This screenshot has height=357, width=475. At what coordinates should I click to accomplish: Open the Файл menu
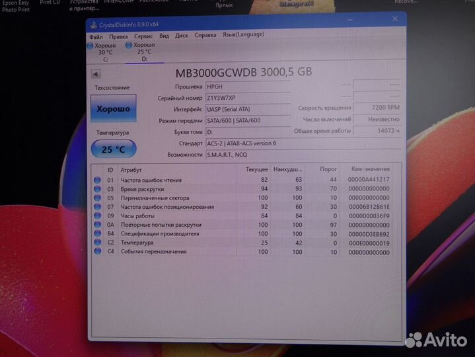pos(96,37)
